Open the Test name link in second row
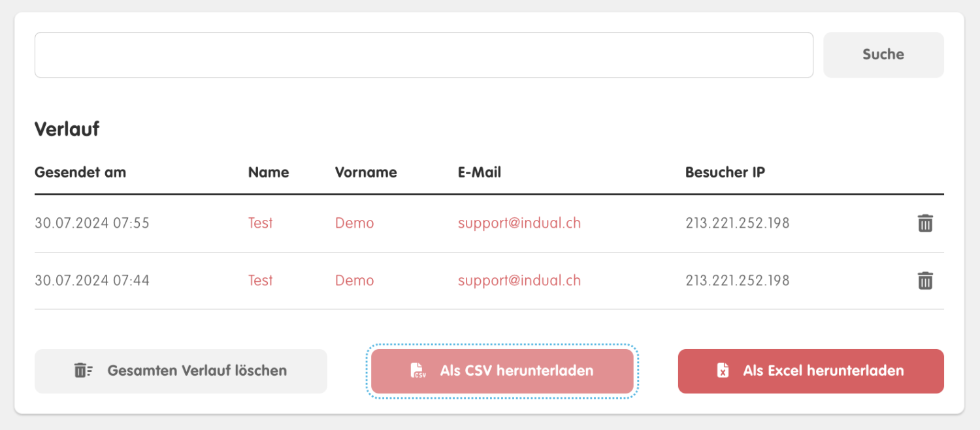 coord(260,281)
